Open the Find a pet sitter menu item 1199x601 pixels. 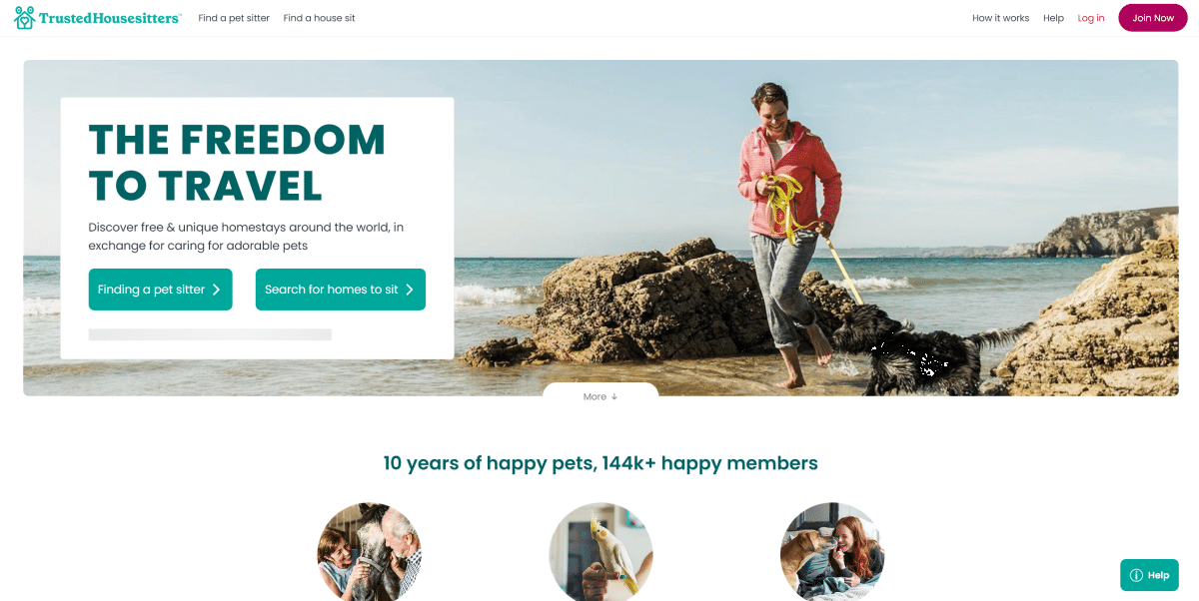(234, 18)
